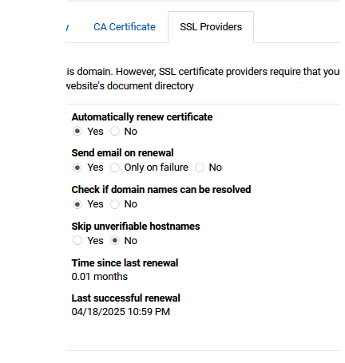Image resolution: width=345 pixels, height=363 pixels.
Task: Select Only on failure email option
Action: pyautogui.click(x=115, y=168)
